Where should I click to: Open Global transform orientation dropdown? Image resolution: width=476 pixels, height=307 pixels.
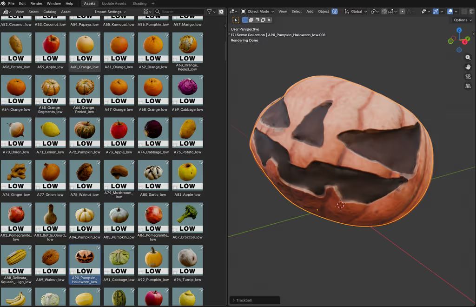click(x=356, y=12)
